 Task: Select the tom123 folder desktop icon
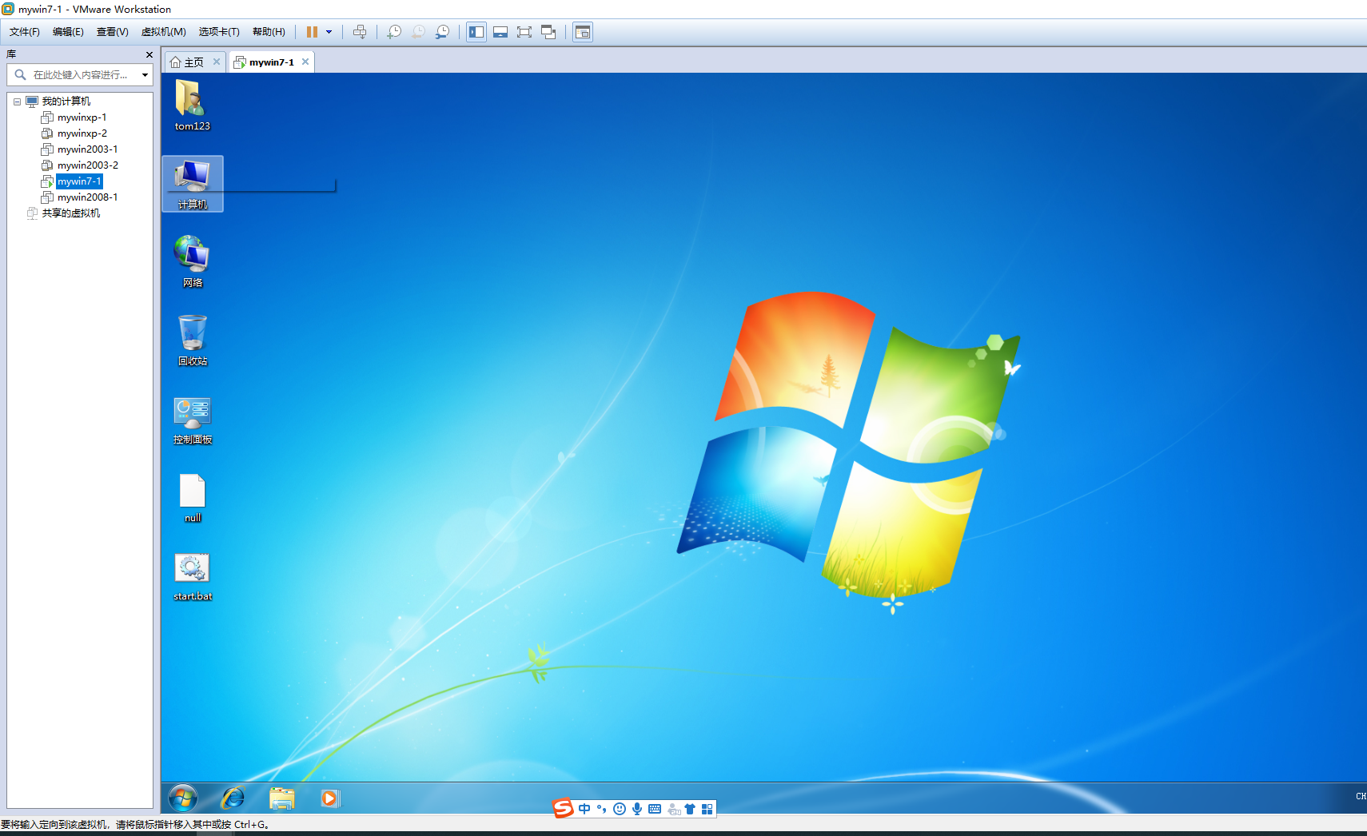point(193,105)
